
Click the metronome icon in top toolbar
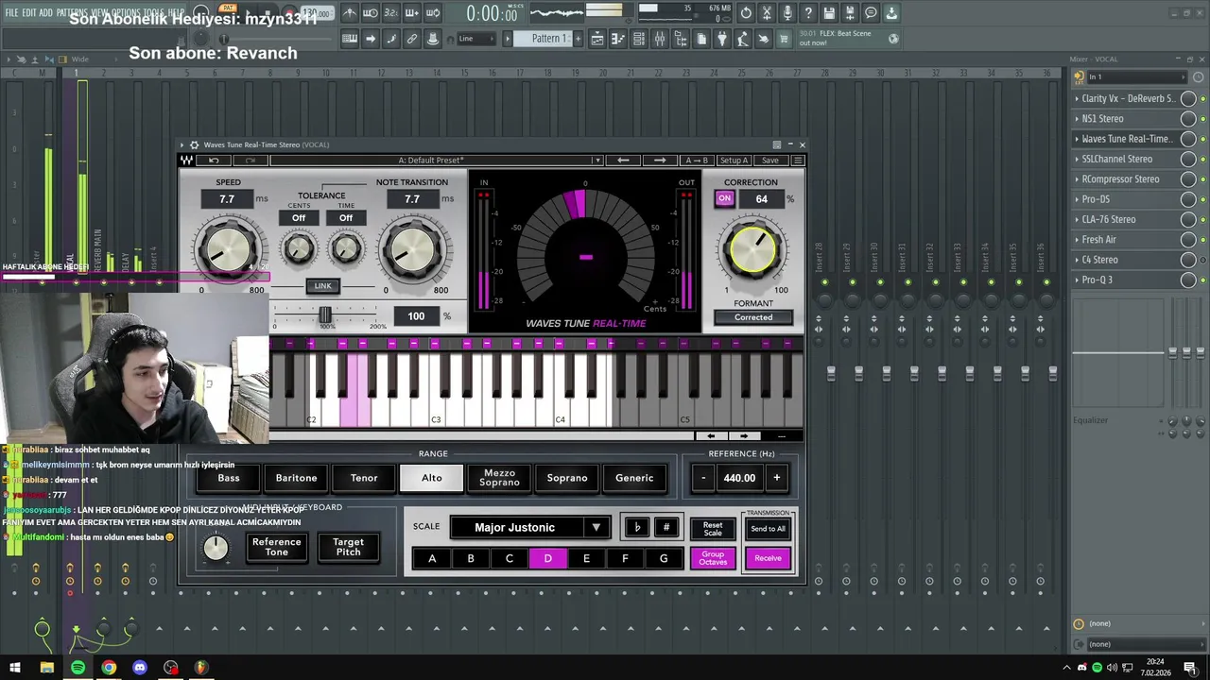point(350,13)
